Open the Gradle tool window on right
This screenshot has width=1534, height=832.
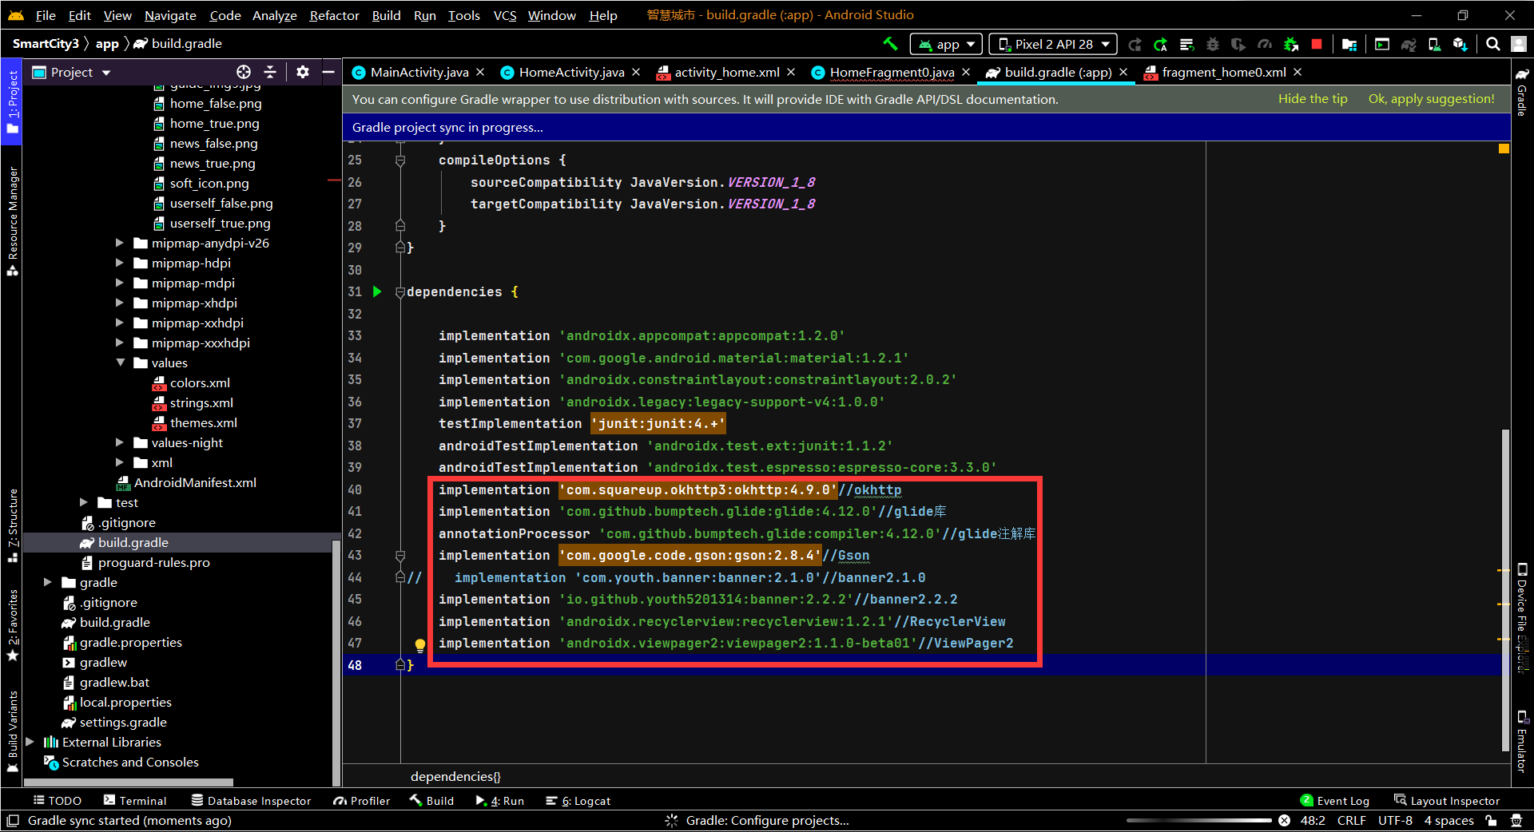[1522, 92]
